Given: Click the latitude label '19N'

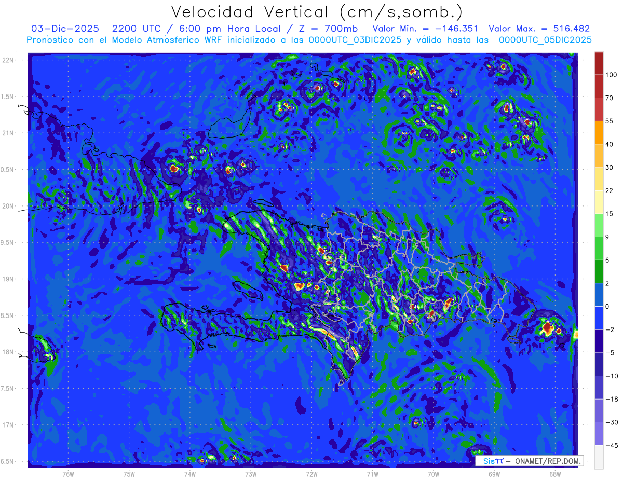Looking at the screenshot, I should [8, 279].
